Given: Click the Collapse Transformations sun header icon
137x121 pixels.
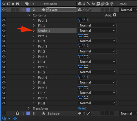Looking at the screenshot, I should point(84,4).
